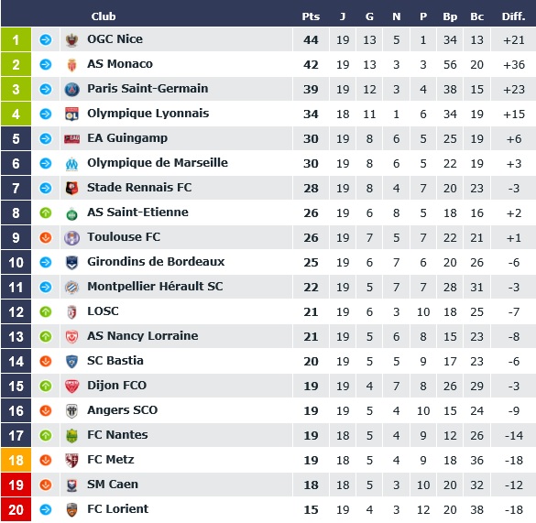Click the AS Monaco club crest
Screen dimensions: 536x523
pyautogui.click(x=71, y=65)
